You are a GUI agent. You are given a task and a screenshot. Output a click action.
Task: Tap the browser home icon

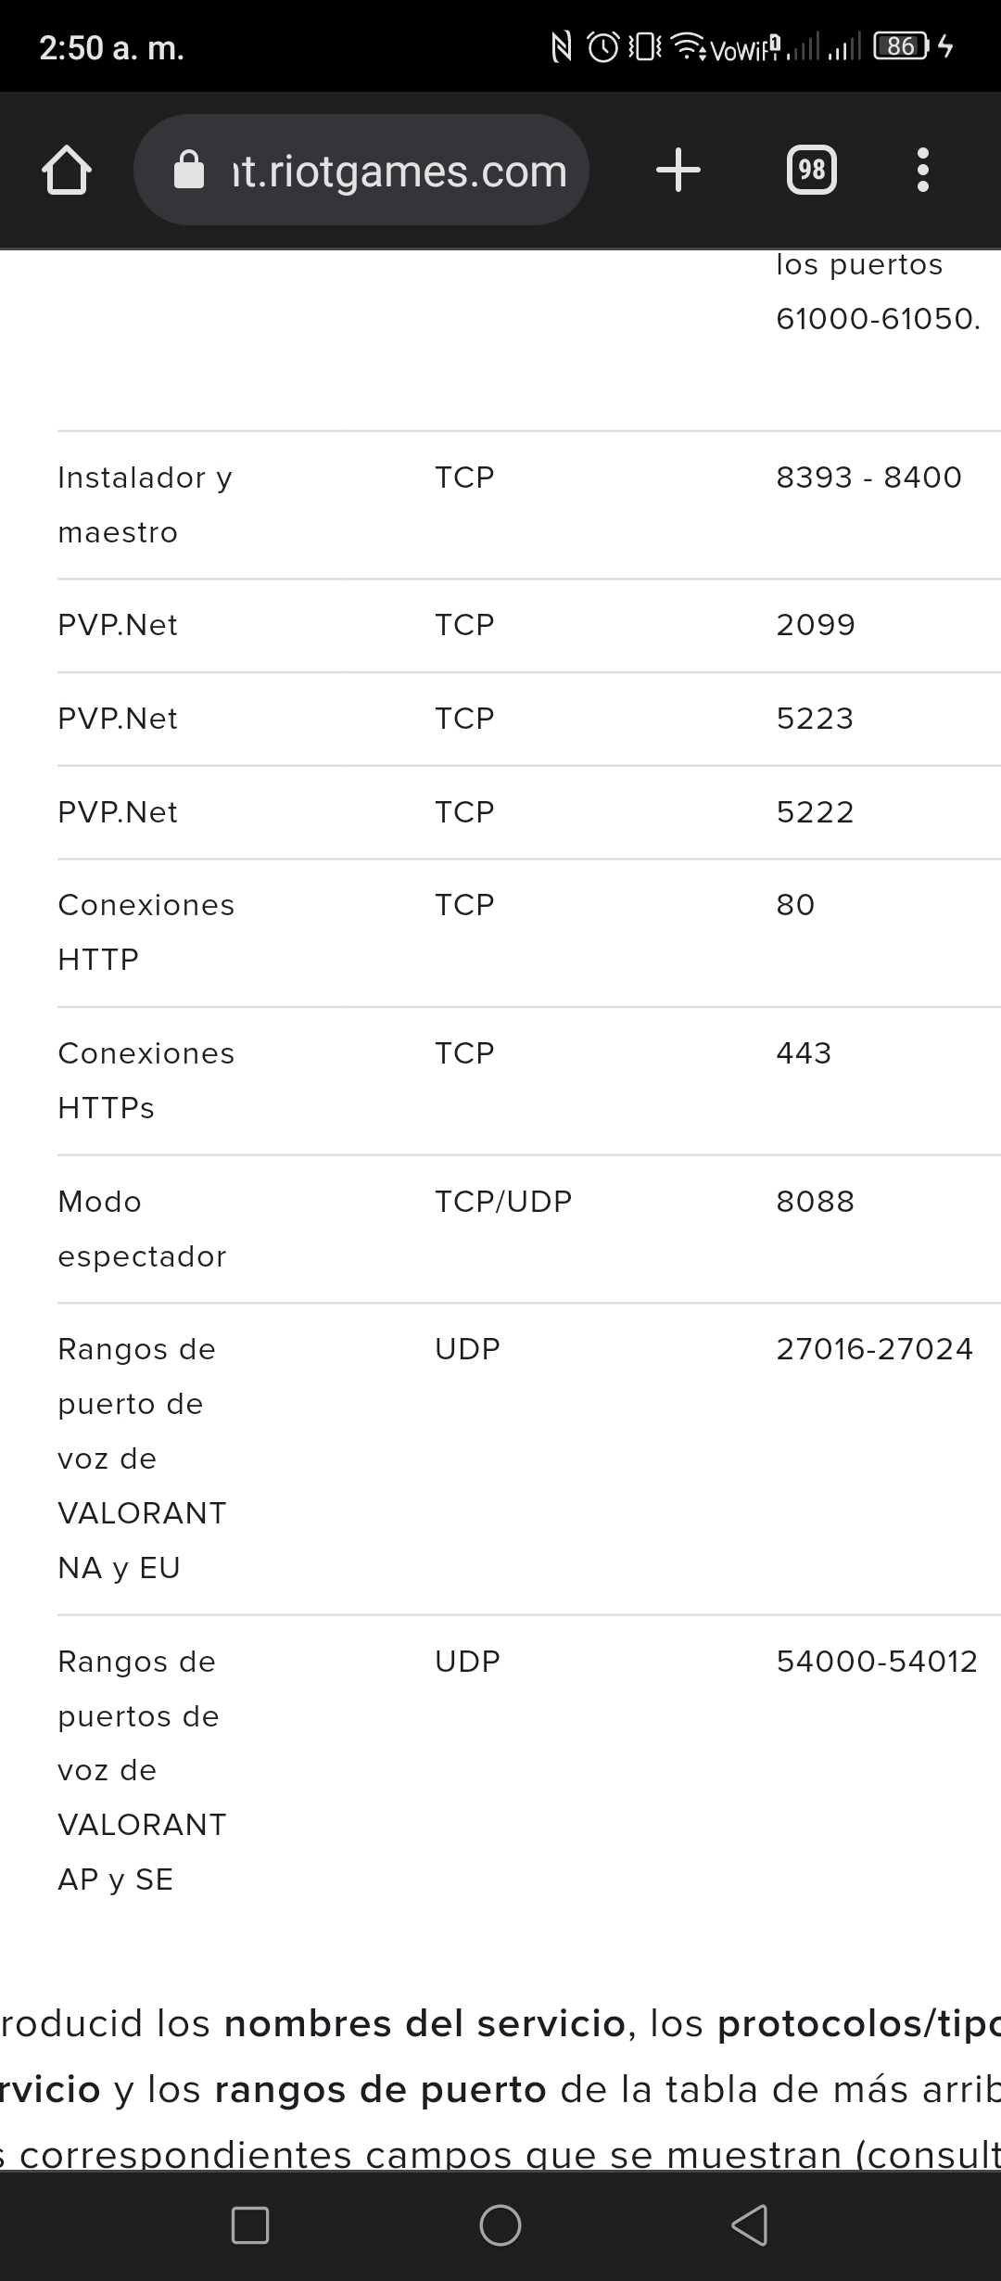[67, 170]
